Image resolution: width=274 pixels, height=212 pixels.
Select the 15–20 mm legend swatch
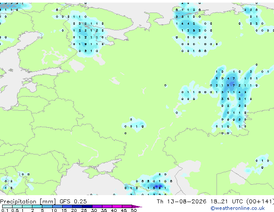[x=67, y=206]
